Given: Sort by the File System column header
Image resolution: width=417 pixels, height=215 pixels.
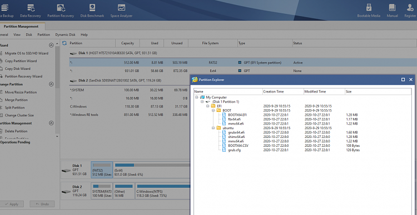Looking at the screenshot, I should coord(213,43).
